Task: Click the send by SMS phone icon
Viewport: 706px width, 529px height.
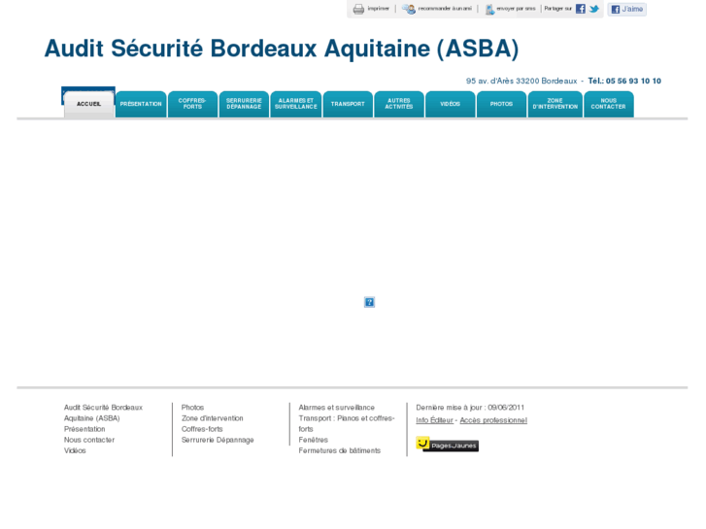Action: (489, 9)
